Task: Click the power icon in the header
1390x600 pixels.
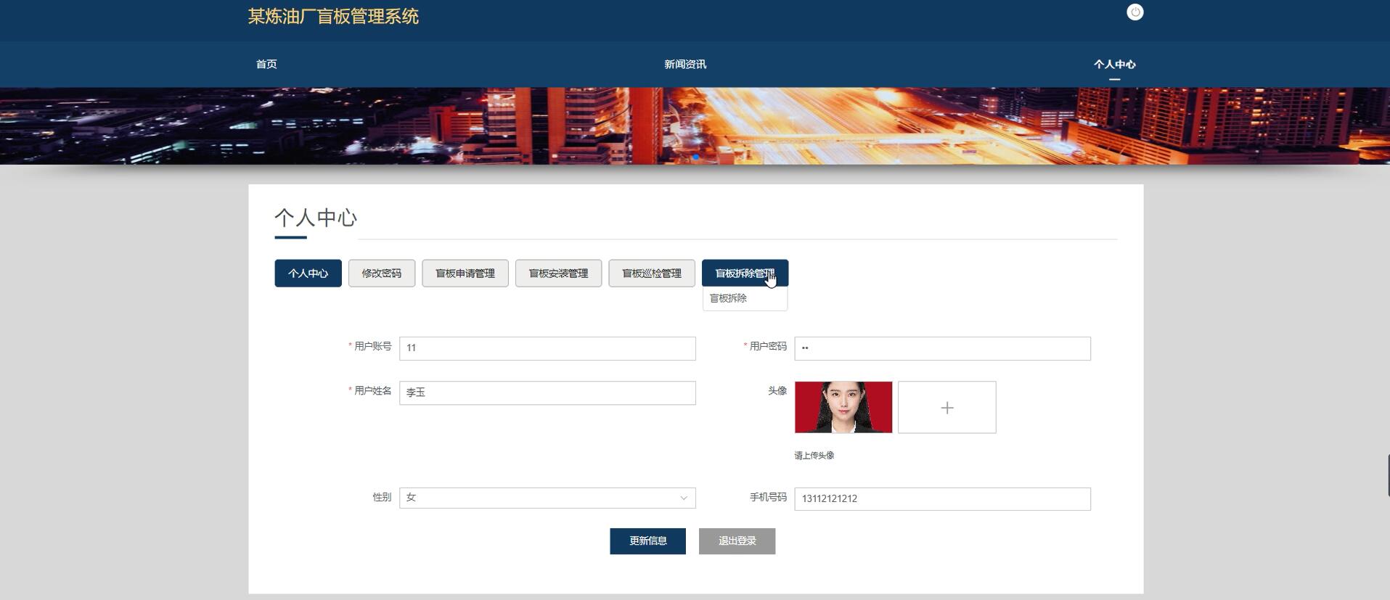Action: [x=1135, y=12]
